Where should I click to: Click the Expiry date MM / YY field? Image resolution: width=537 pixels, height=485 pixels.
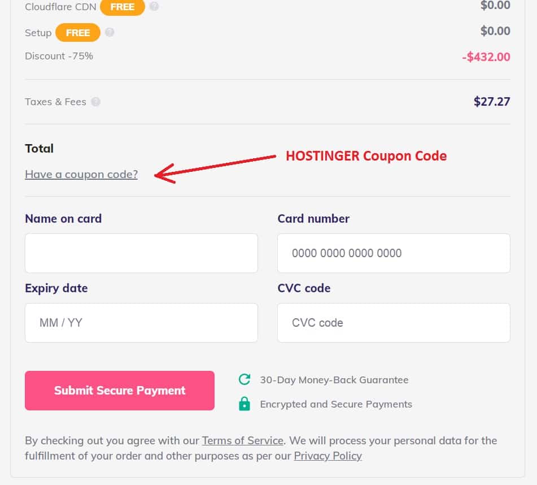coord(141,322)
